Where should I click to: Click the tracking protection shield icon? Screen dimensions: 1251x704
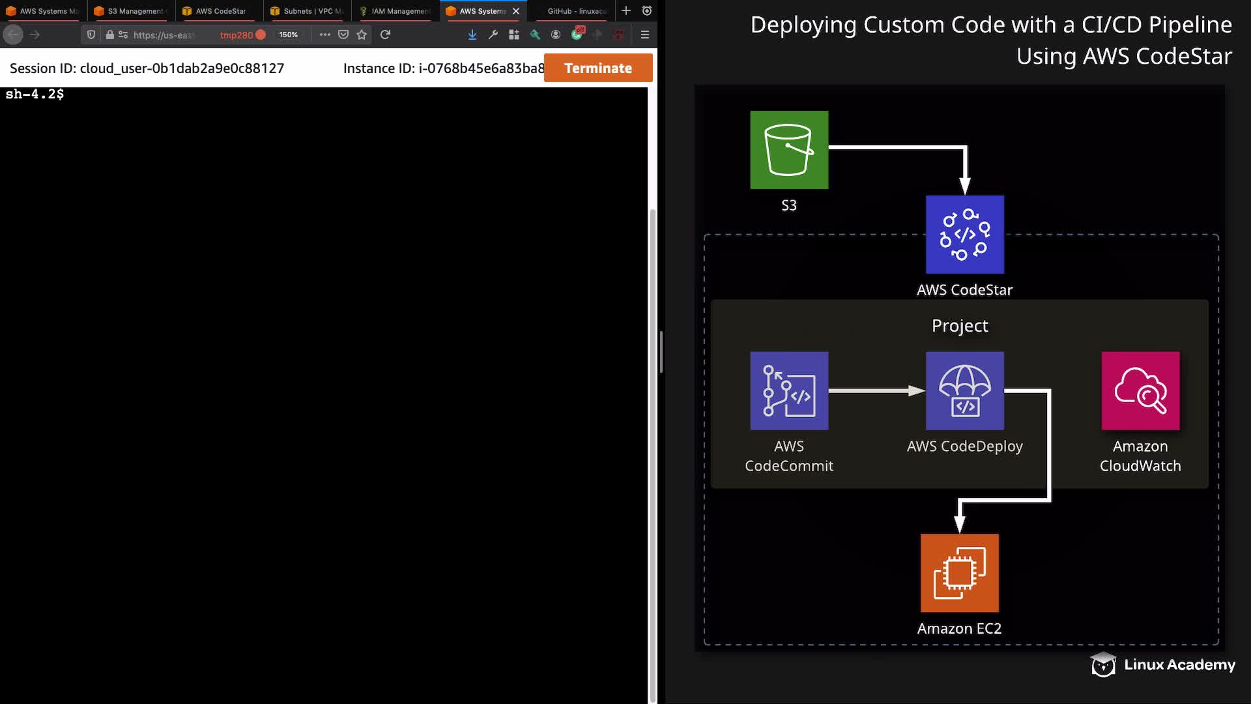click(x=91, y=35)
